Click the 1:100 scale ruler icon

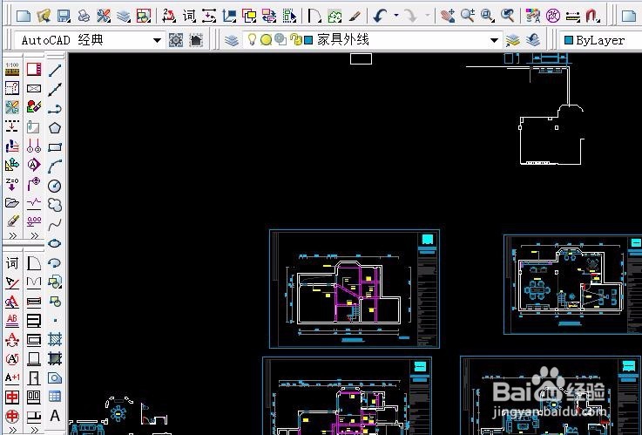click(12, 69)
